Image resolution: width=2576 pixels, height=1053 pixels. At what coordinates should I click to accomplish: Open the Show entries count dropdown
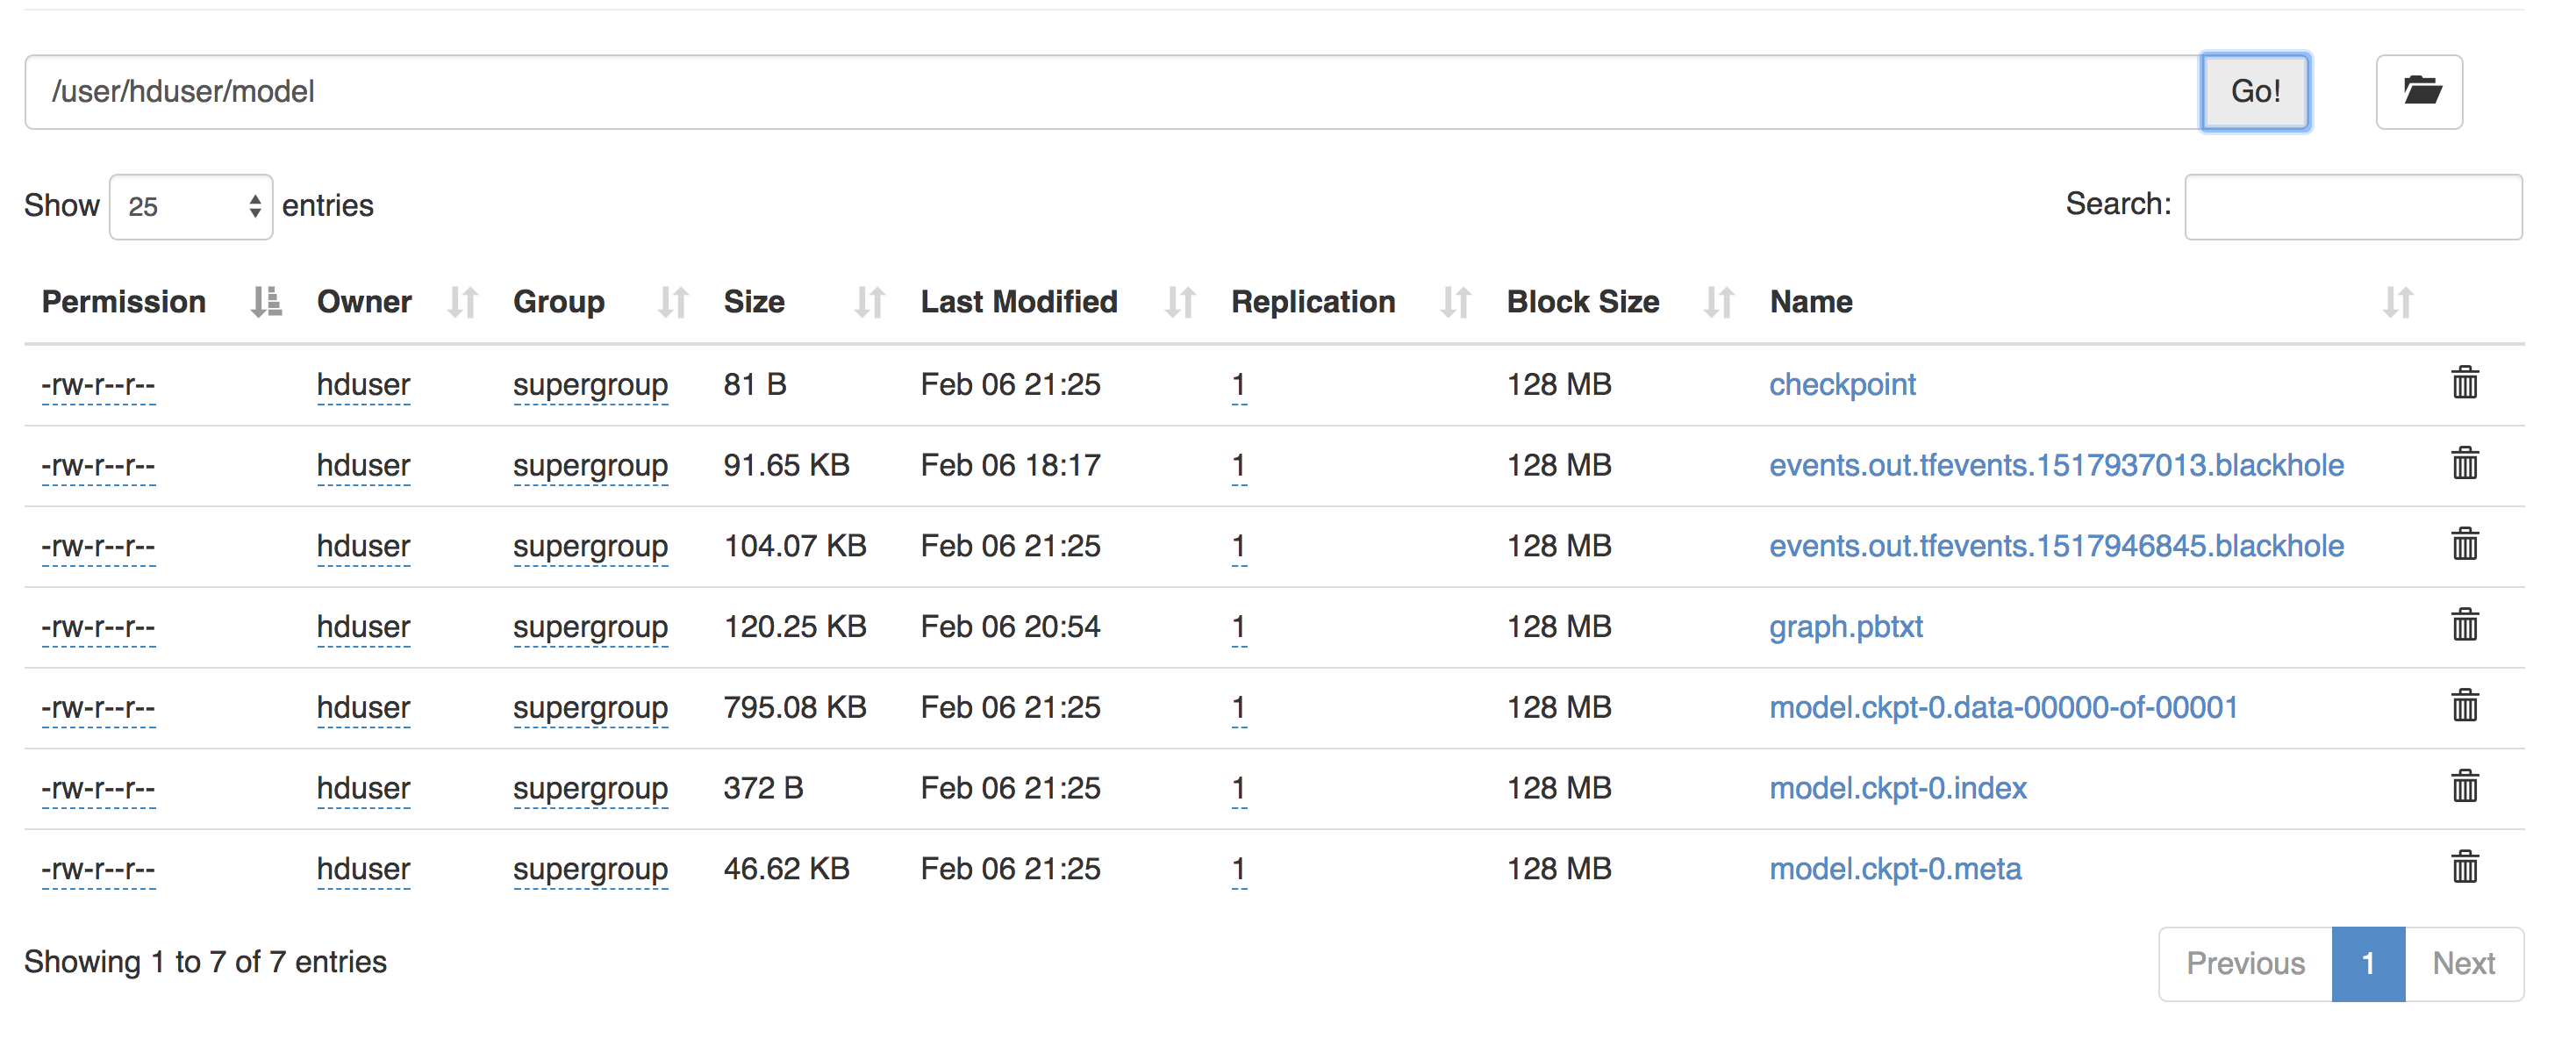click(x=190, y=206)
